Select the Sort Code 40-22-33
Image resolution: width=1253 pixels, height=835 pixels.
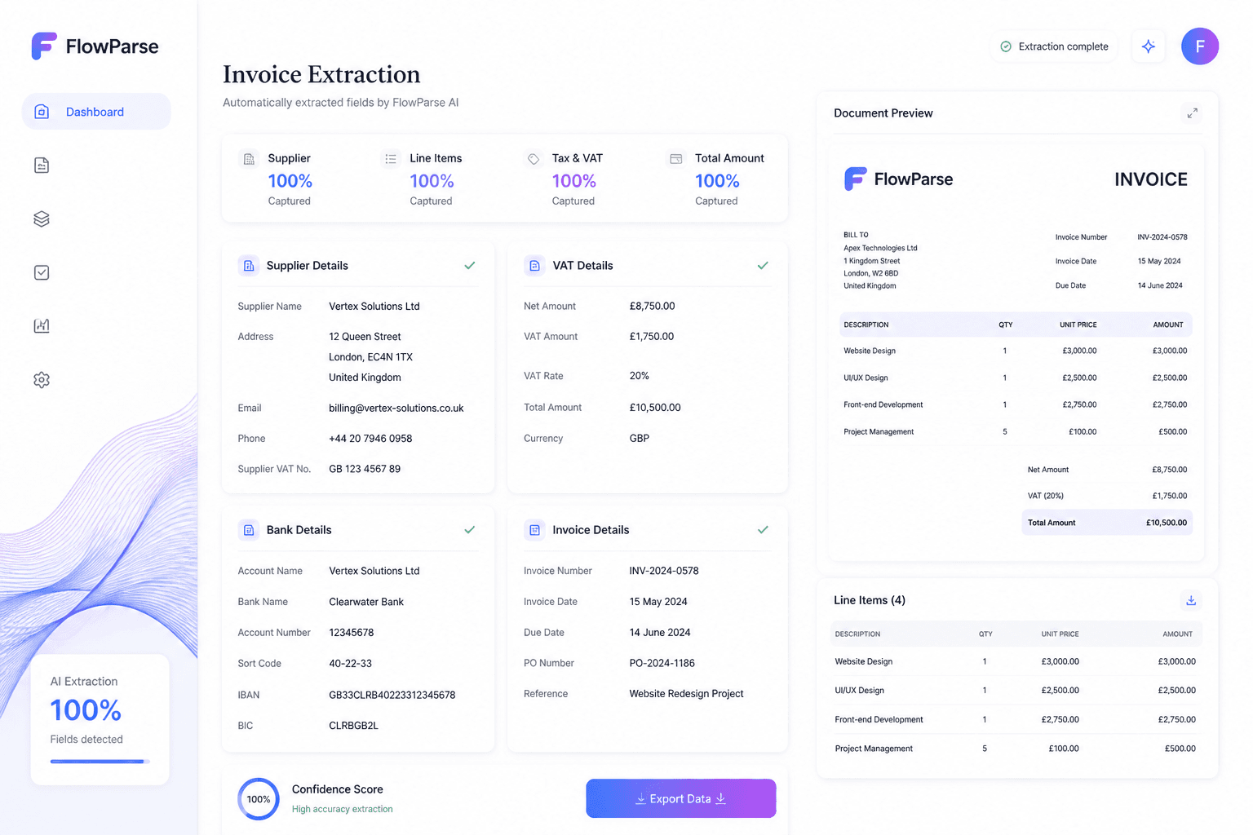point(351,664)
